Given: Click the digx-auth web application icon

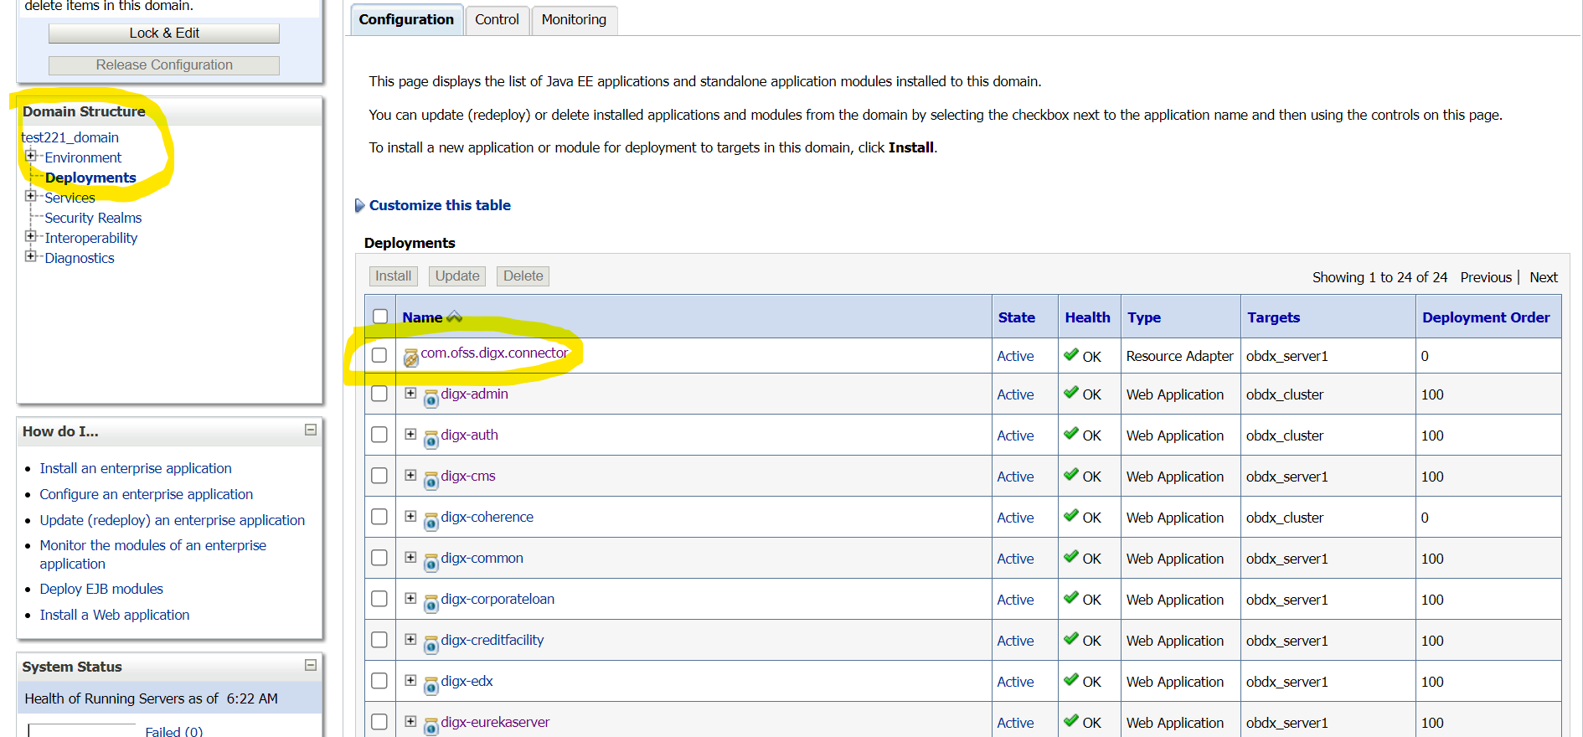Looking at the screenshot, I should point(431,440).
